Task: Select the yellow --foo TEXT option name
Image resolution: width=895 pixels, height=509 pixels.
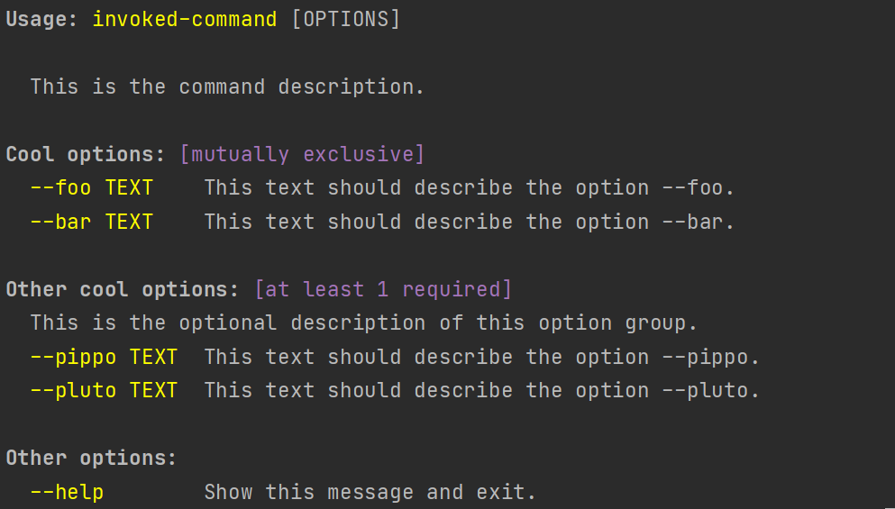Action: [92, 188]
